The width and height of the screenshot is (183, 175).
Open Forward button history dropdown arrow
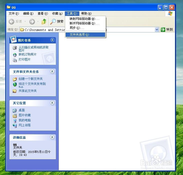click(38, 22)
